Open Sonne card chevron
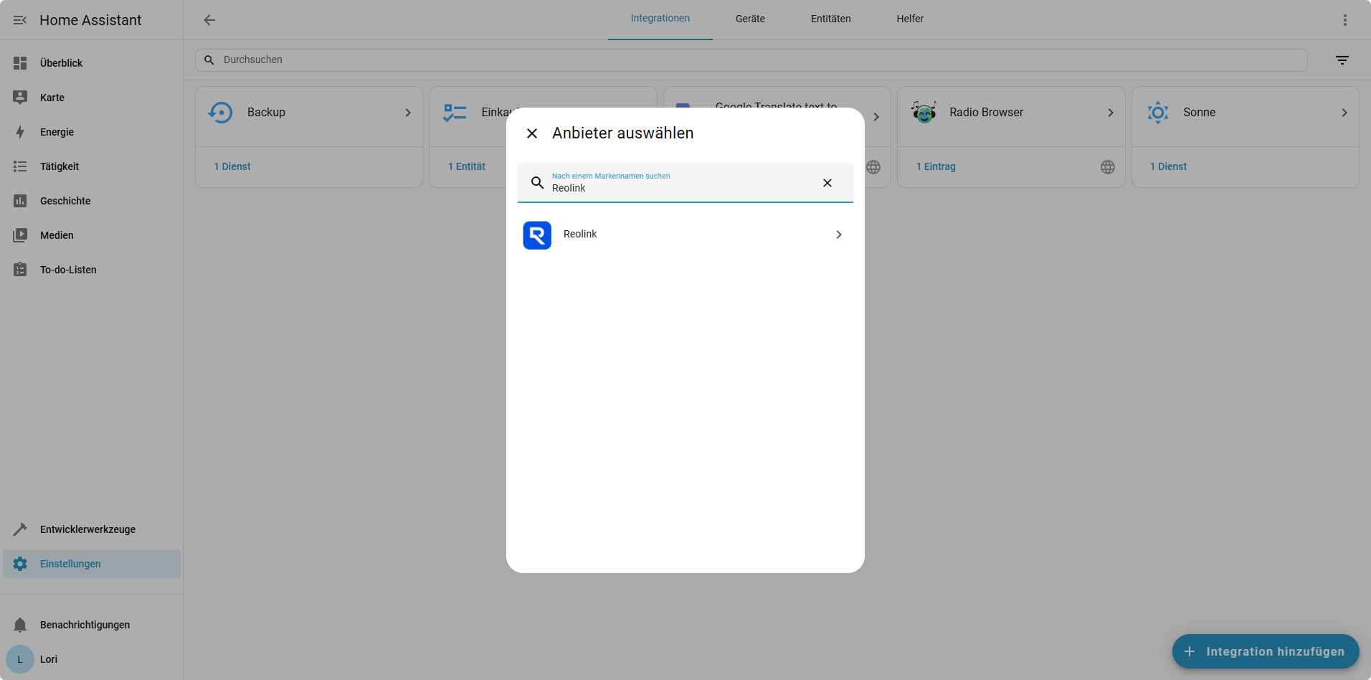1371x680 pixels. 1344,113
